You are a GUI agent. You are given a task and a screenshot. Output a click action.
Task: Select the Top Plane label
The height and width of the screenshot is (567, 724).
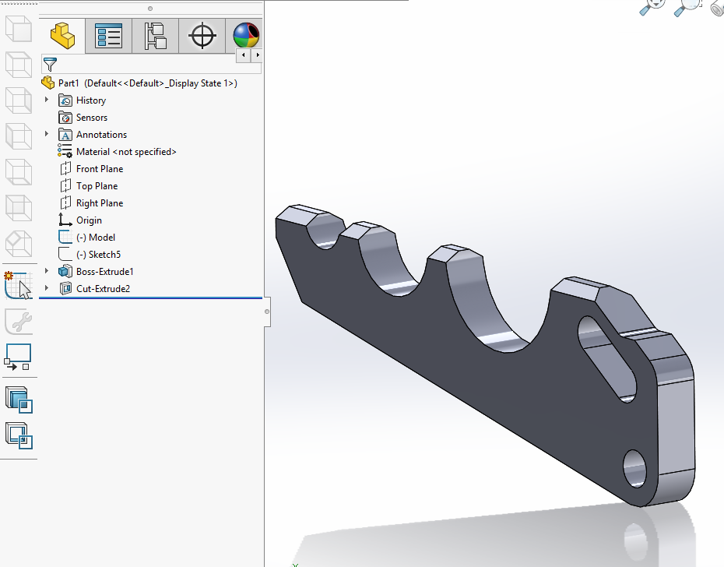click(97, 186)
